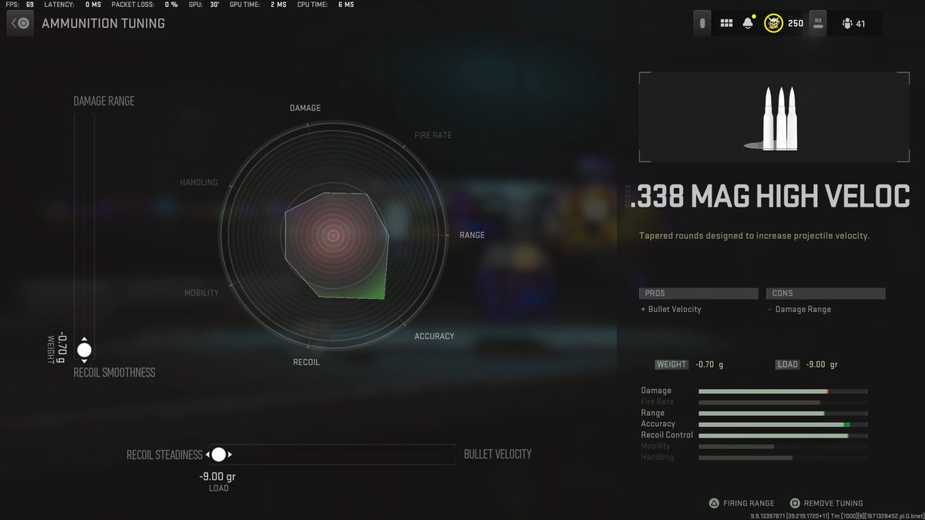
Task: Click the FPS counter in the top bar
Action: tap(20, 5)
